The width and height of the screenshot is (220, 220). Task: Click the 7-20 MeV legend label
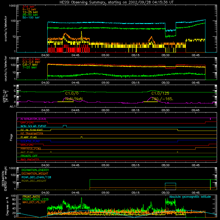(x=30, y=67)
